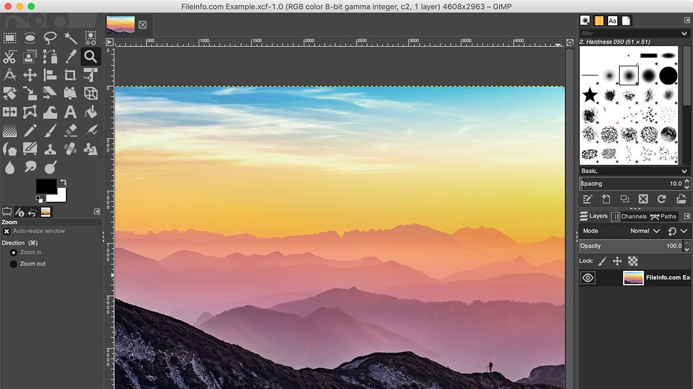The image size is (693, 389).
Task: Switch to the Channels tab
Action: tap(629, 217)
